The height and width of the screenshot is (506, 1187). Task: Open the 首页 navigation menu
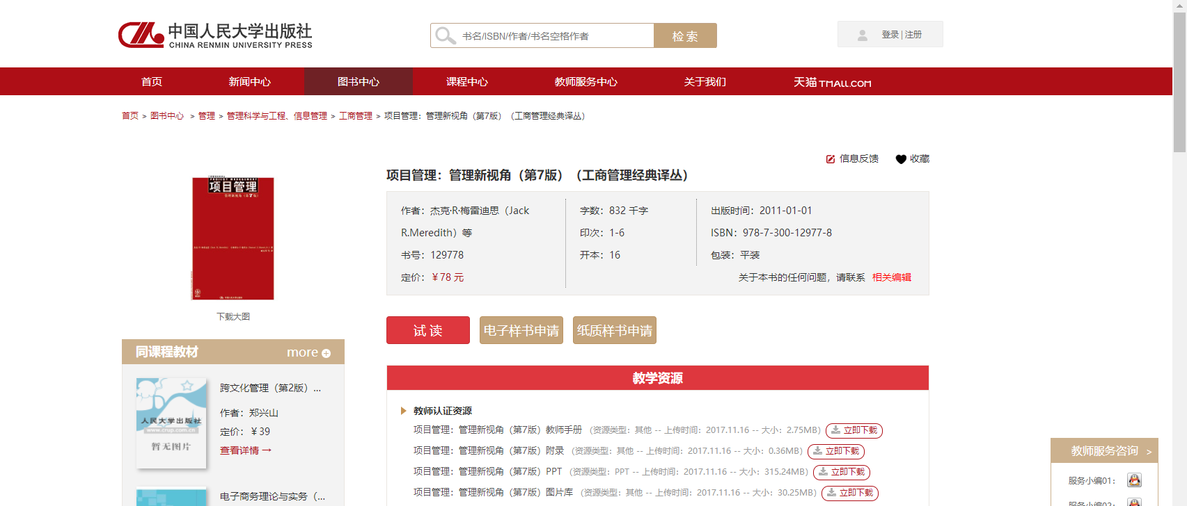coord(152,81)
